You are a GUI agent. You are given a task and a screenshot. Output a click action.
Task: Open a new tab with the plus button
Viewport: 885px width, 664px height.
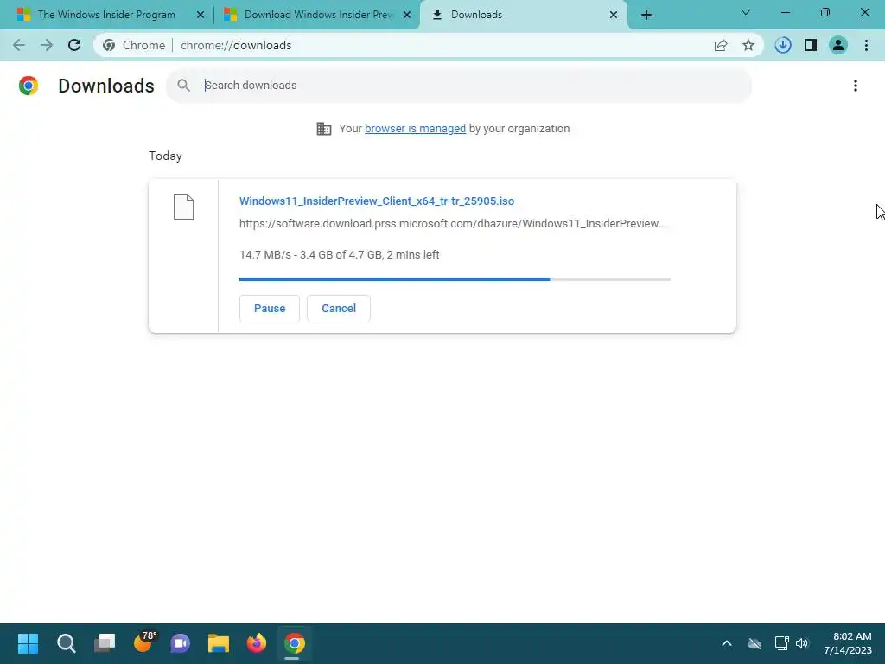[646, 15]
